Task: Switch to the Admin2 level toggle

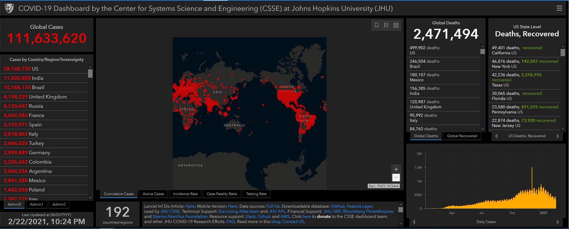Action: coord(59,204)
